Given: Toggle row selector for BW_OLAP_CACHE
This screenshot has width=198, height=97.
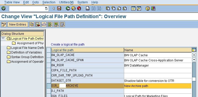Looking at the screenshot, I should tap(49, 55).
